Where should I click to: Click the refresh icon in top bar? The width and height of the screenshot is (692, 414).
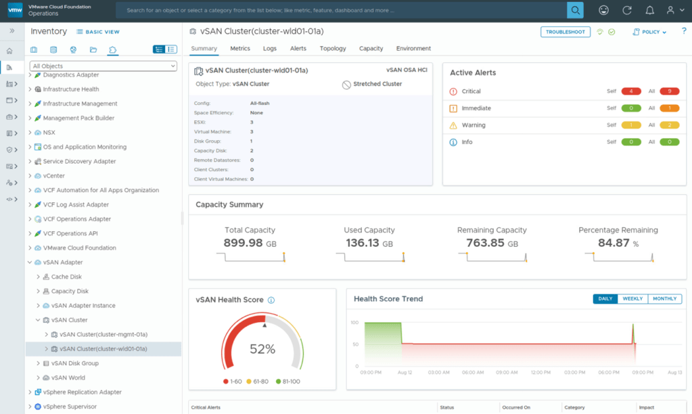coord(627,10)
